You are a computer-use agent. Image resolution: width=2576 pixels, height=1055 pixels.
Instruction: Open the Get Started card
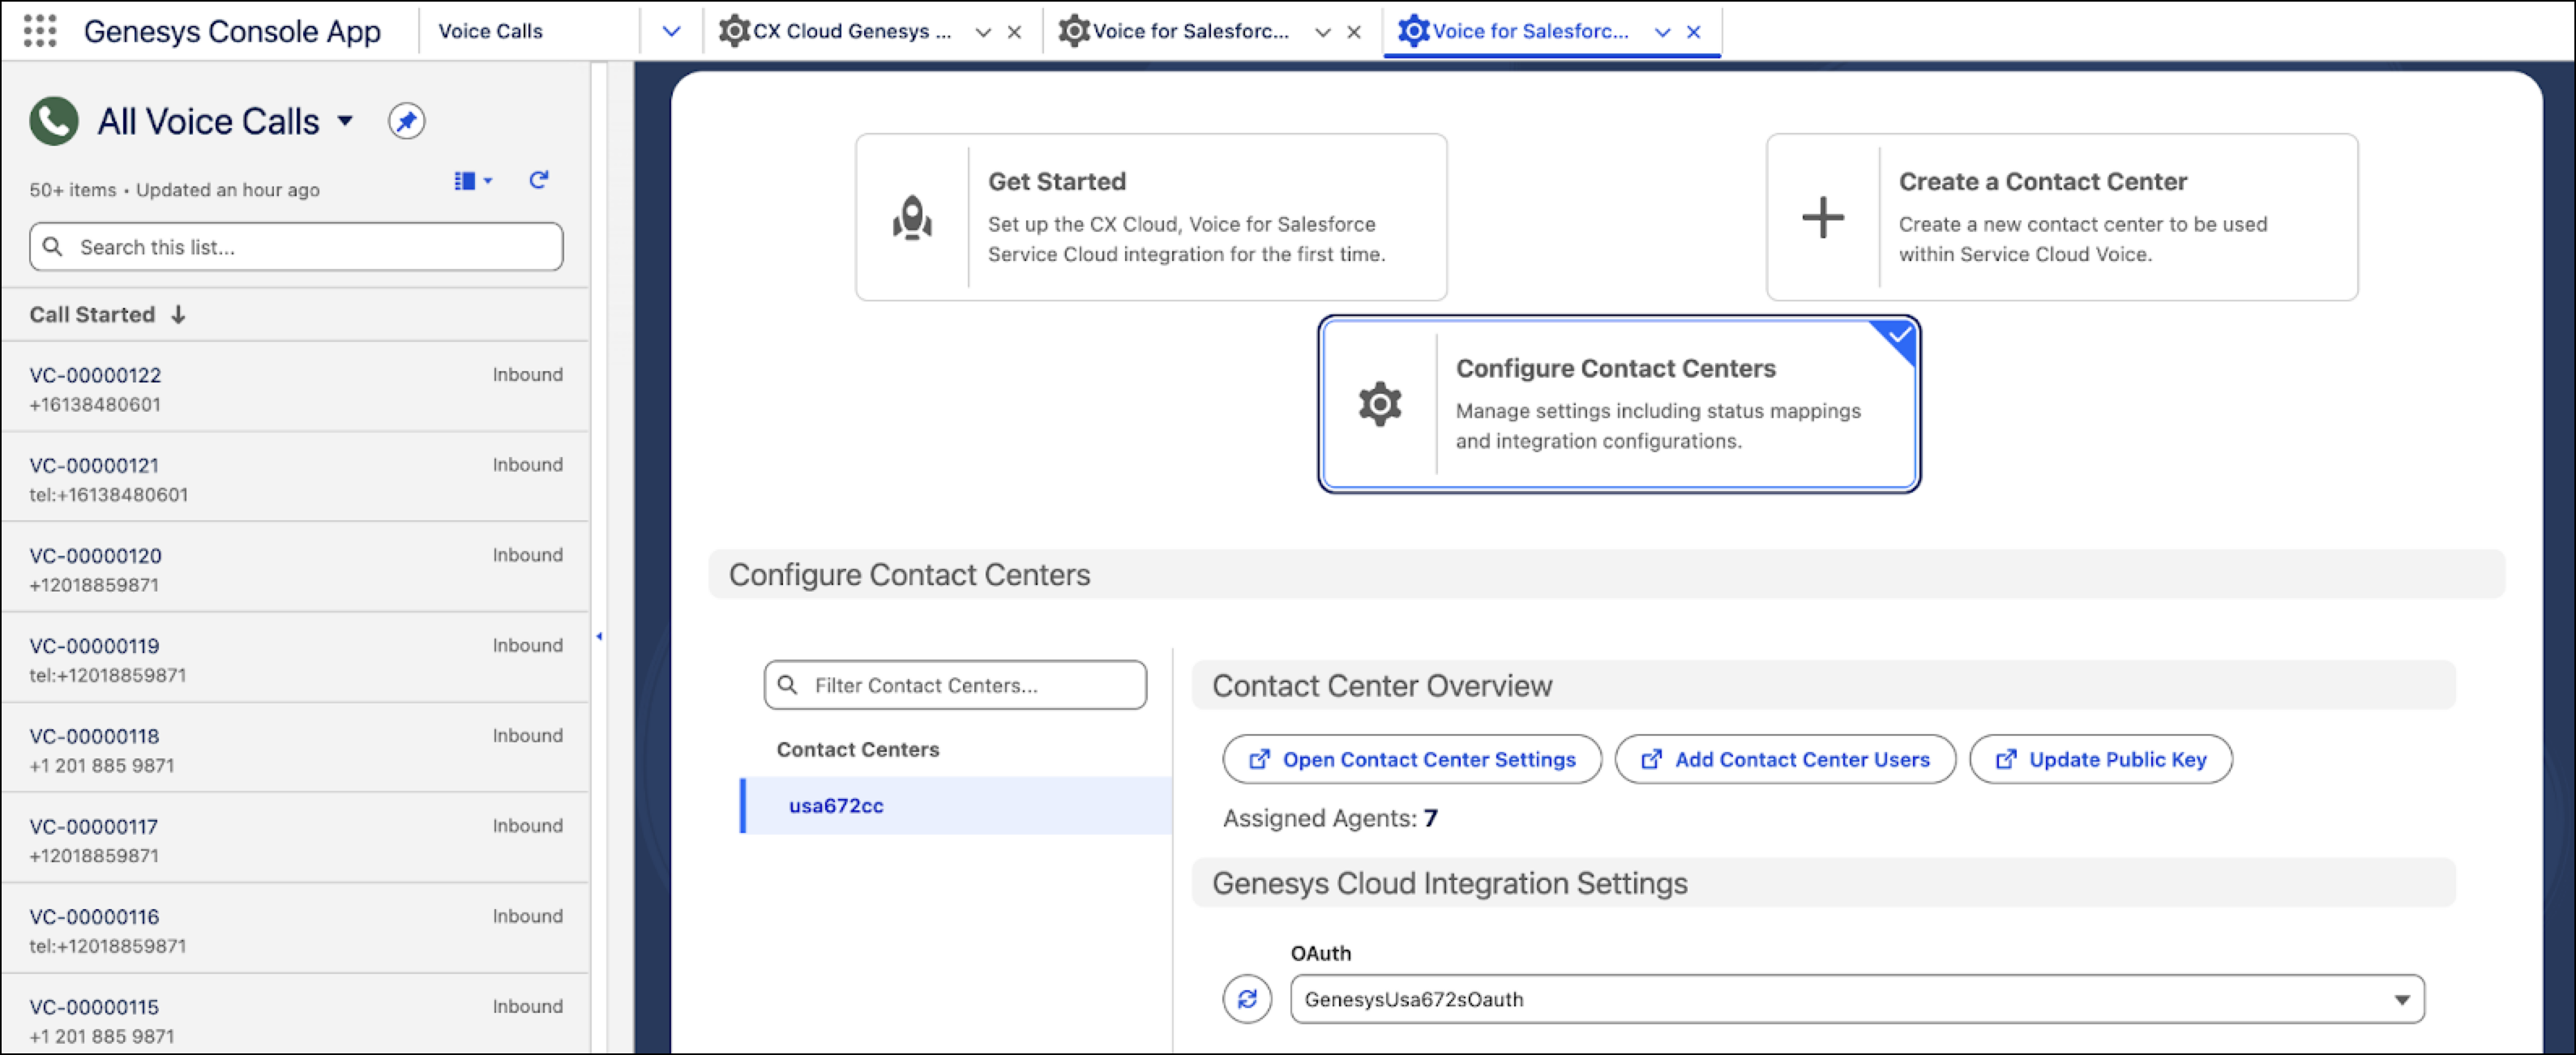[1150, 217]
